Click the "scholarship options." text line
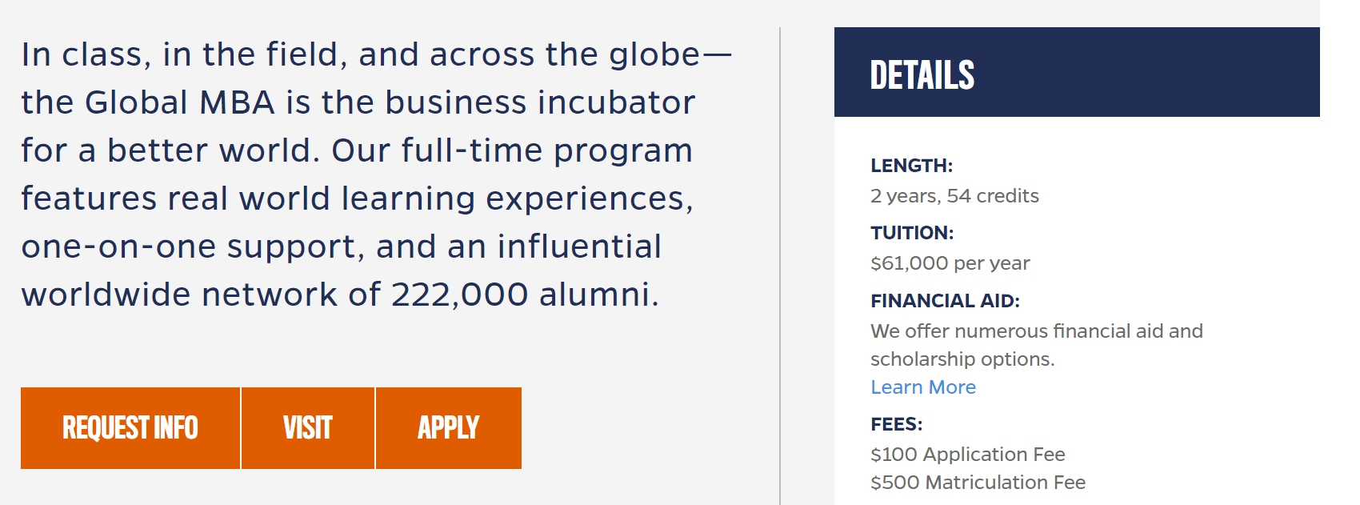 pyautogui.click(x=962, y=359)
